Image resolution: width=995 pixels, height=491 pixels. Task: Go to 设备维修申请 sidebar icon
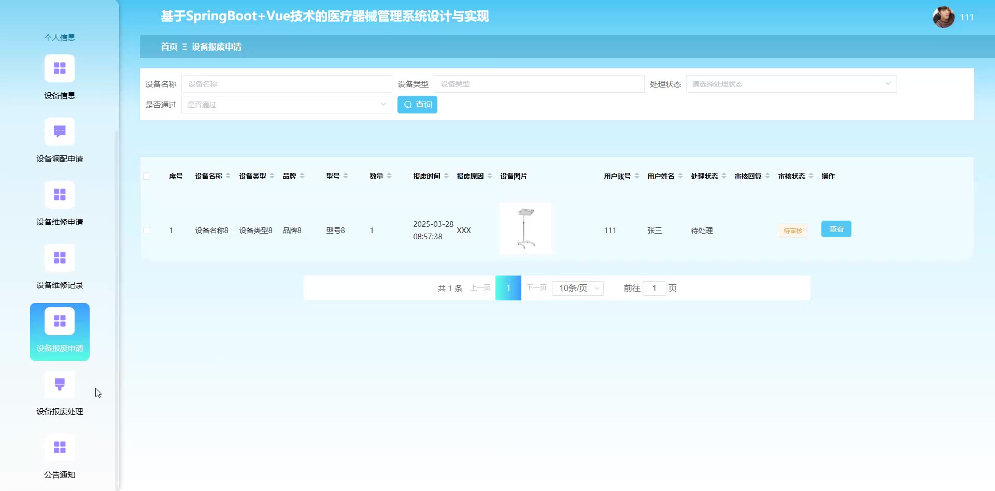(60, 195)
